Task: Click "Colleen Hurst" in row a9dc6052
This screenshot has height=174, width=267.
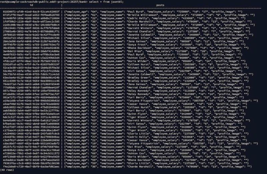Action: coord(139,107)
